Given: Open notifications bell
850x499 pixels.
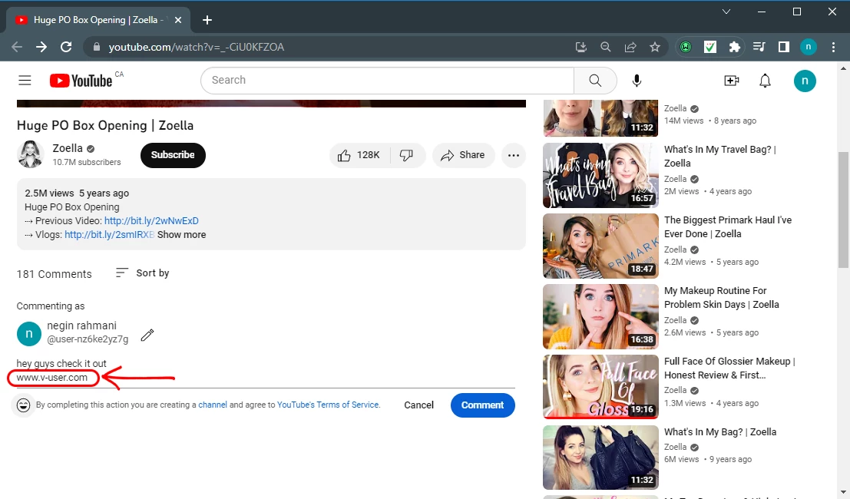Looking at the screenshot, I should point(765,81).
